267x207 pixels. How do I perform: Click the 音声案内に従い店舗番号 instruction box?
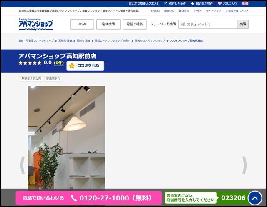(x=190, y=198)
